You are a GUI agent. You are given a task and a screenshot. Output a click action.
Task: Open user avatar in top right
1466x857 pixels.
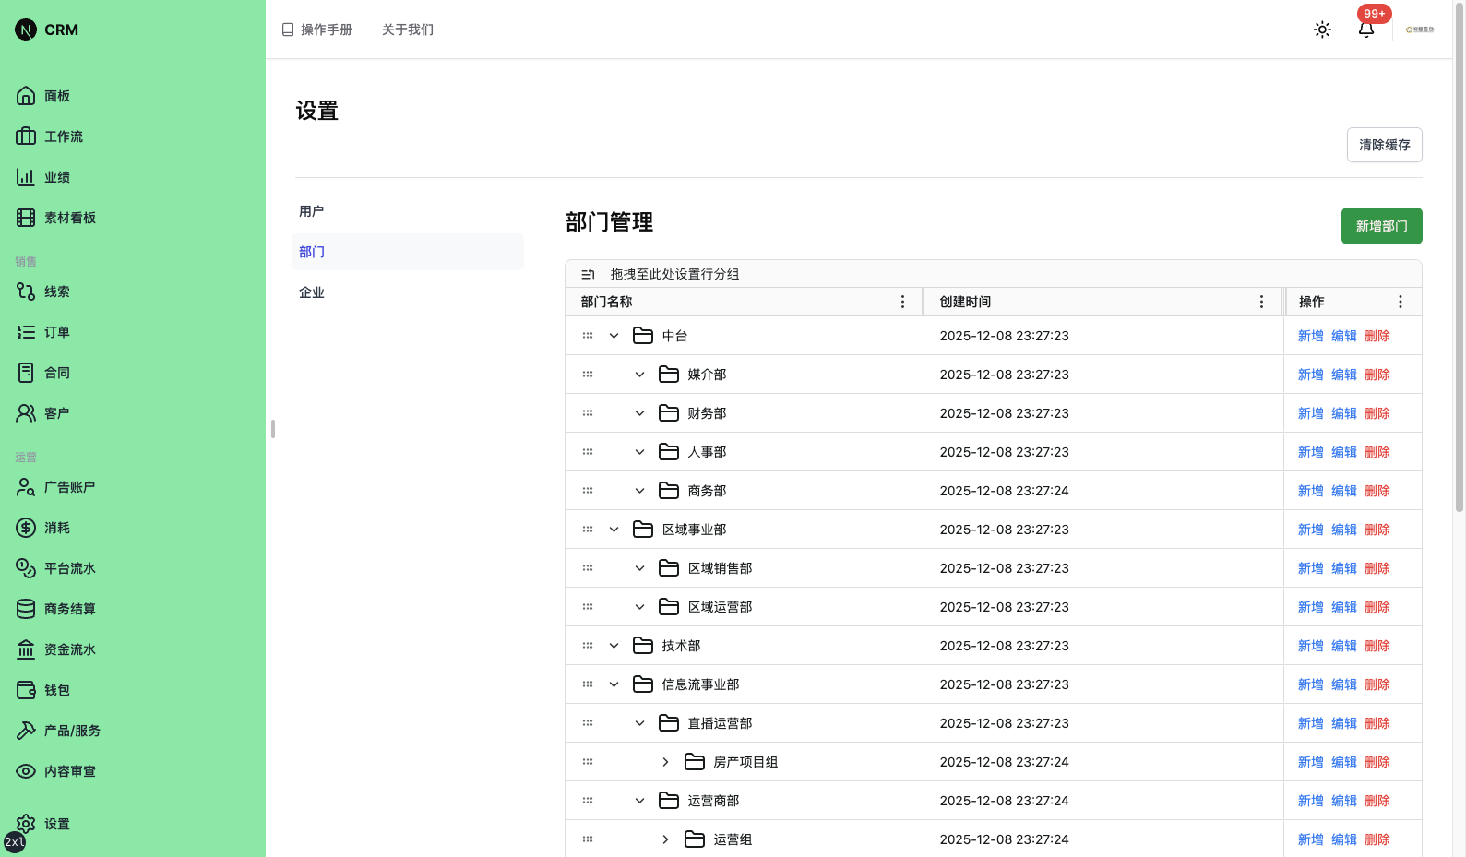click(1420, 30)
